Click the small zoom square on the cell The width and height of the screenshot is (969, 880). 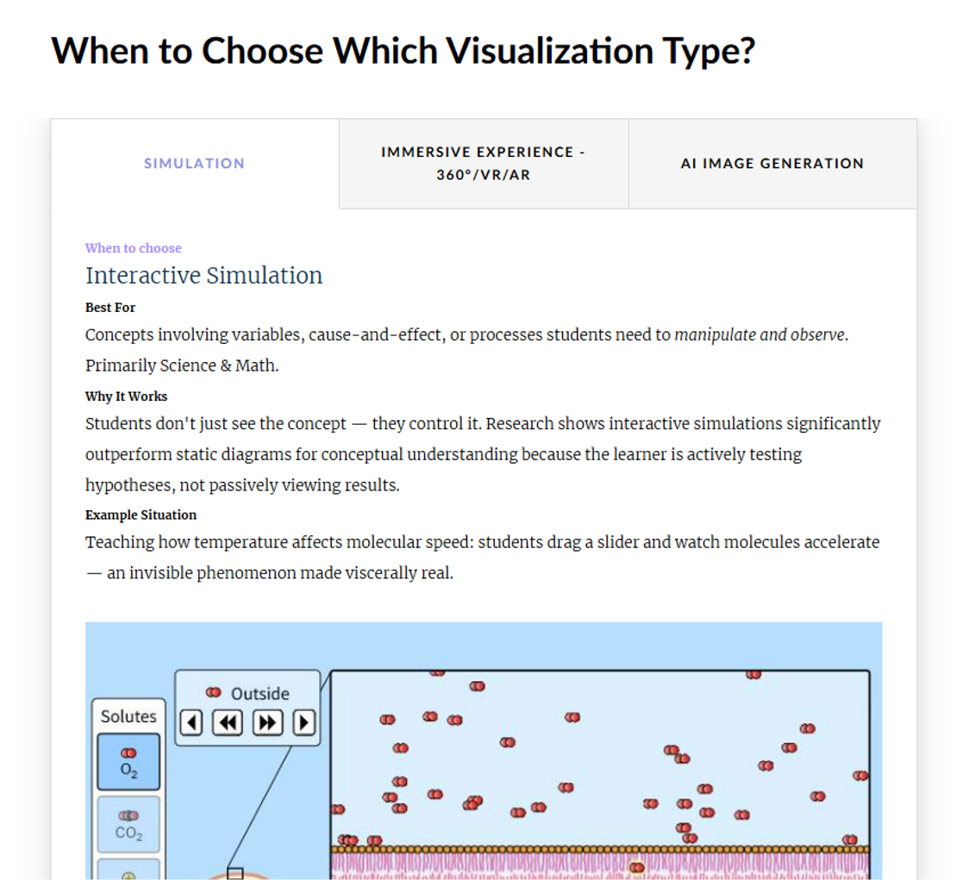(234, 873)
